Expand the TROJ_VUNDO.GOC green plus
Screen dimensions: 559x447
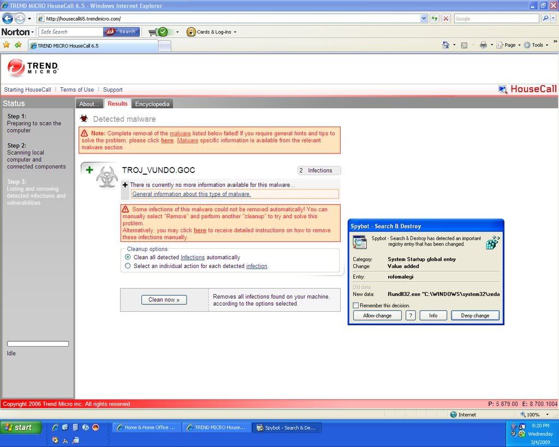[90, 170]
